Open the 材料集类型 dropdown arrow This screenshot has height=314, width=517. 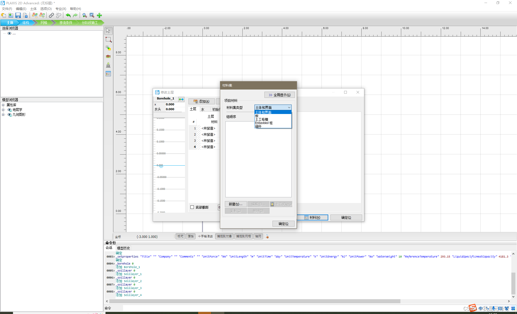point(289,108)
